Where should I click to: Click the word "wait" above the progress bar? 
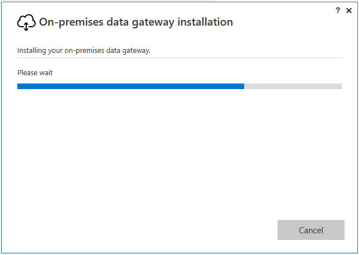pyautogui.click(x=46, y=72)
